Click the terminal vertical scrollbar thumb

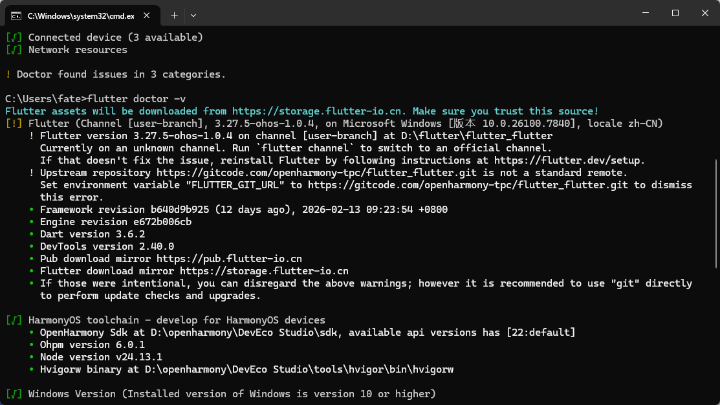[x=716, y=213]
